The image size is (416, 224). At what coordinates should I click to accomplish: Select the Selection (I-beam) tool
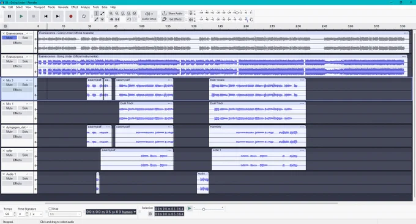(x=96, y=13)
